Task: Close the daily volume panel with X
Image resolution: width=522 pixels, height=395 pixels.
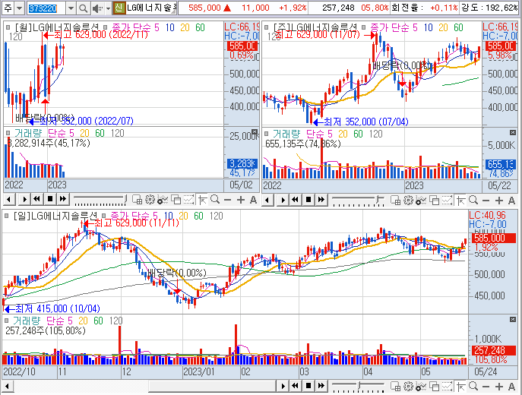Action: point(513,320)
